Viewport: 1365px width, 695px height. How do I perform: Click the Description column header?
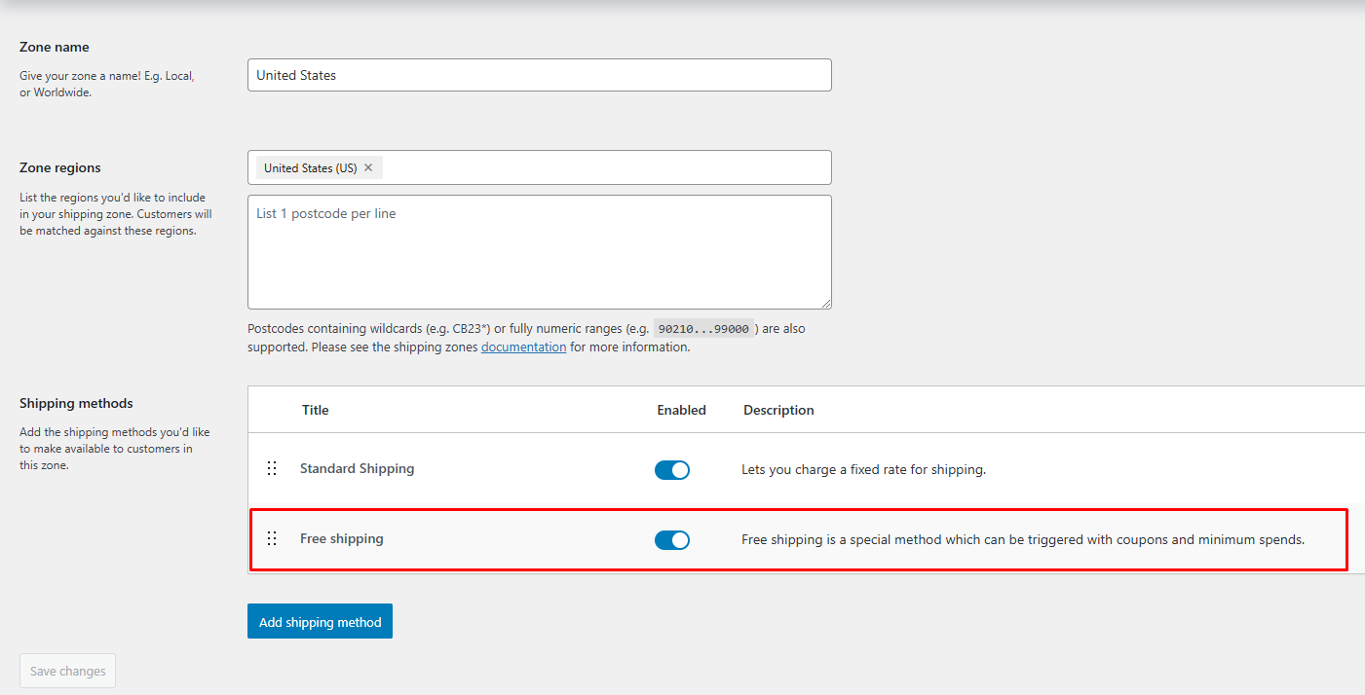point(777,409)
